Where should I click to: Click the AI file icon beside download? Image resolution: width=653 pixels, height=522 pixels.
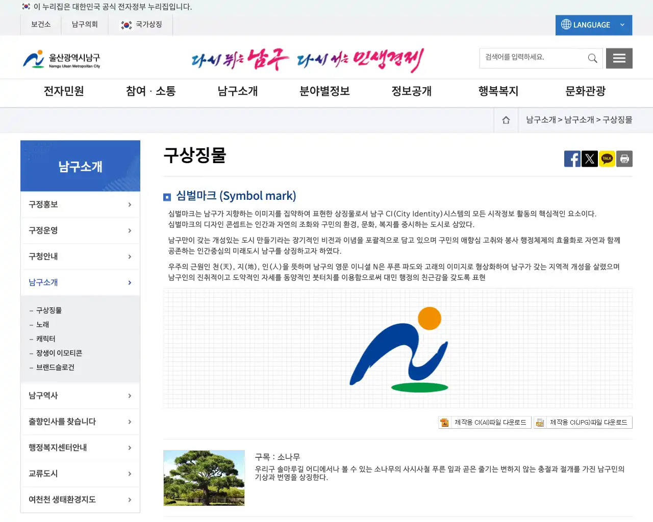coord(444,422)
